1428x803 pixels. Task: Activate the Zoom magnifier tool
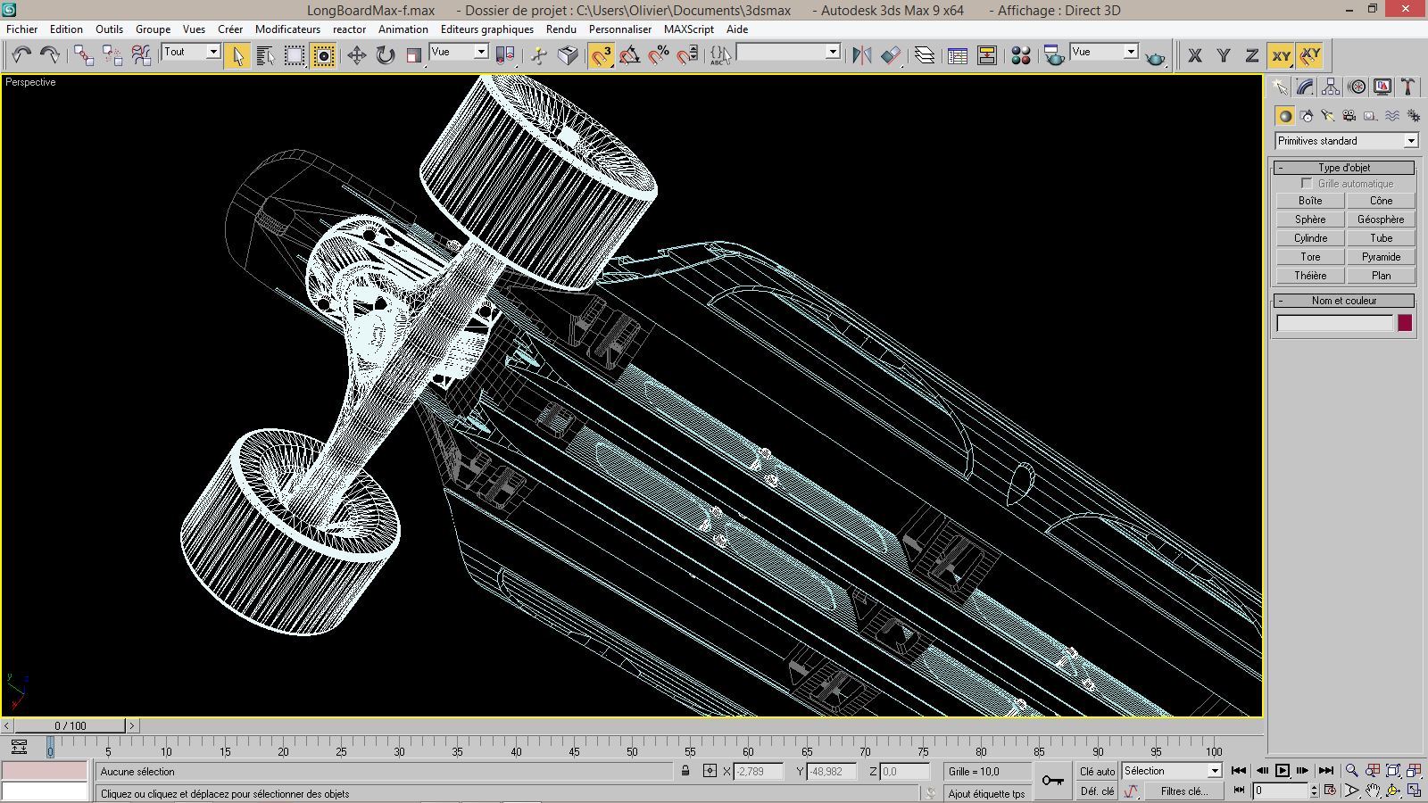(x=1351, y=769)
